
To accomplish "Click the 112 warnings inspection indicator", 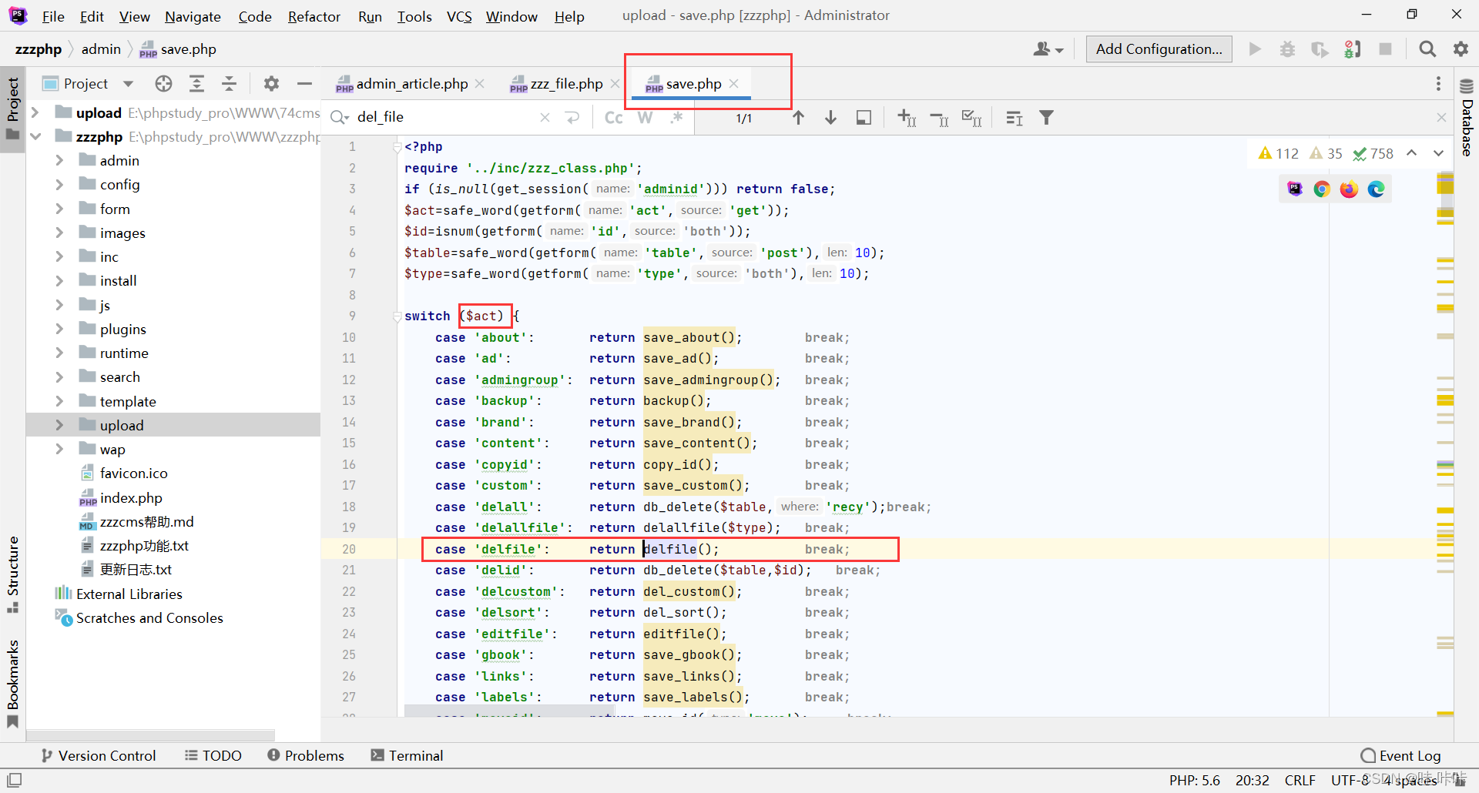I will pyautogui.click(x=1278, y=153).
